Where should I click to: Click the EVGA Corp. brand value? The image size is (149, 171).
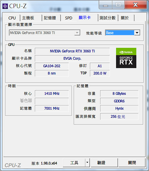click(72, 59)
